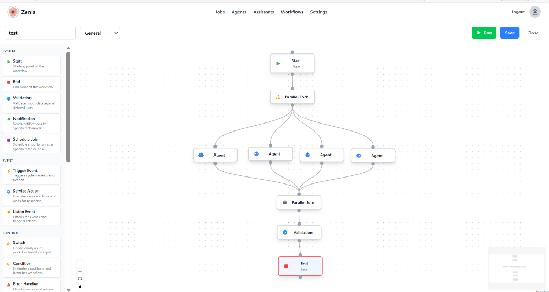Image resolution: width=549 pixels, height=292 pixels.
Task: Select the red End node on canvas
Action: click(300, 266)
